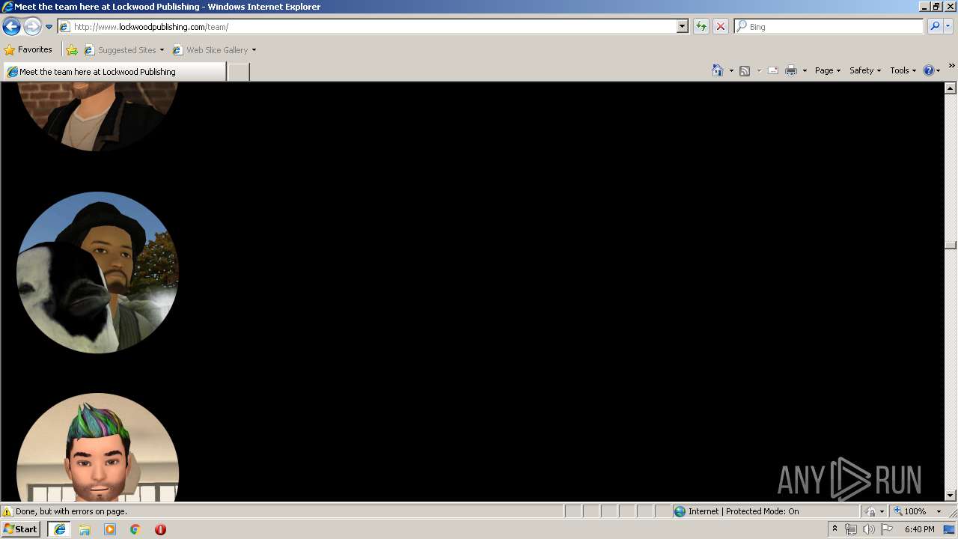Open the Favorites star button
Screen dimensions: 958x539
coord(28,49)
